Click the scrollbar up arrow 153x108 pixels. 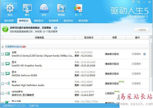click(x=150, y=37)
